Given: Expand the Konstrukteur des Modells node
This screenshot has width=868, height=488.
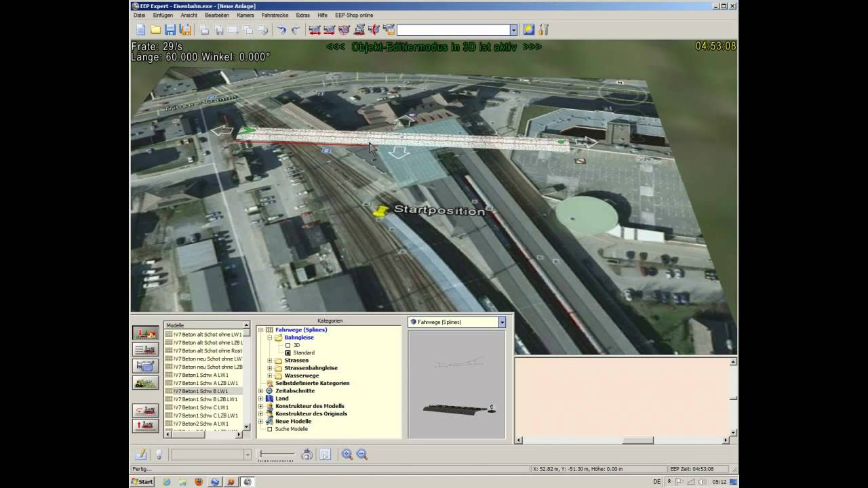Looking at the screenshot, I should pos(260,406).
